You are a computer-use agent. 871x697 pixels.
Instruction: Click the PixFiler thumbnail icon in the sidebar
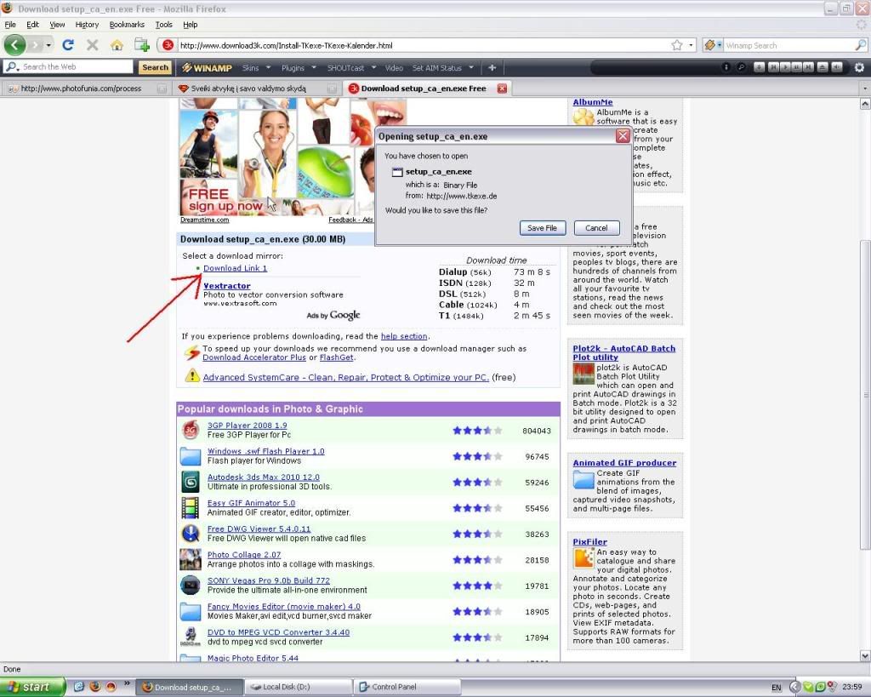[x=584, y=558]
